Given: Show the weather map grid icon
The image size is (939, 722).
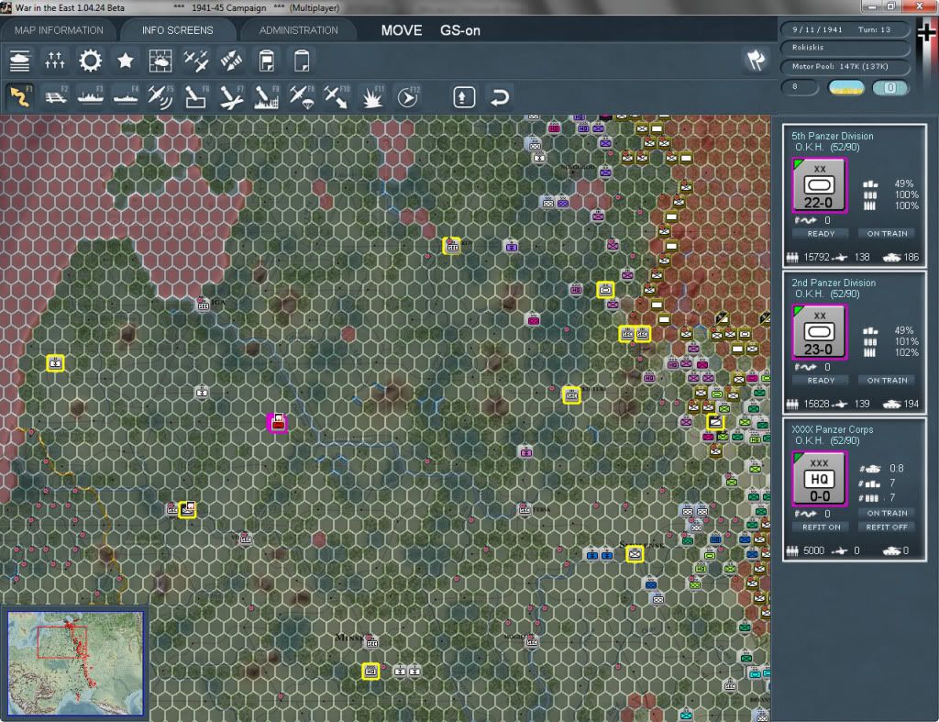Looking at the screenshot, I should (160, 61).
